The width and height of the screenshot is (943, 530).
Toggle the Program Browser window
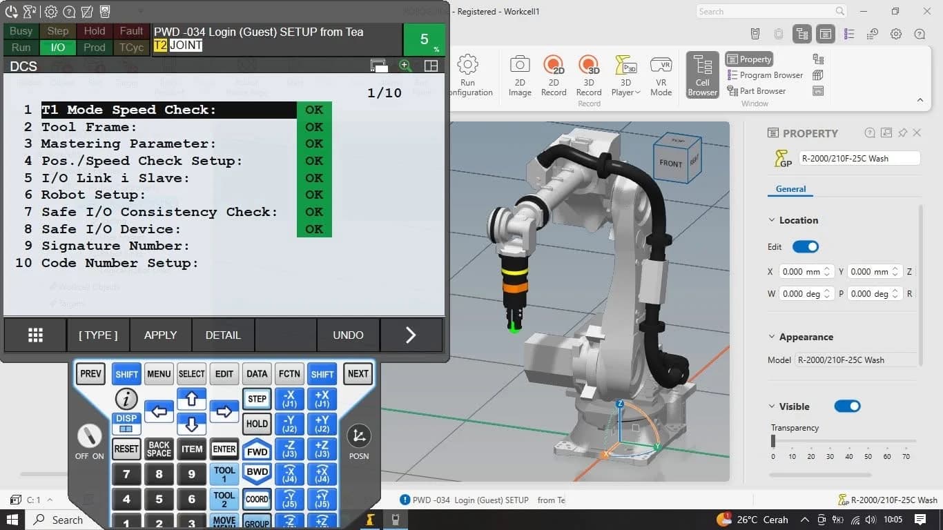tap(765, 75)
